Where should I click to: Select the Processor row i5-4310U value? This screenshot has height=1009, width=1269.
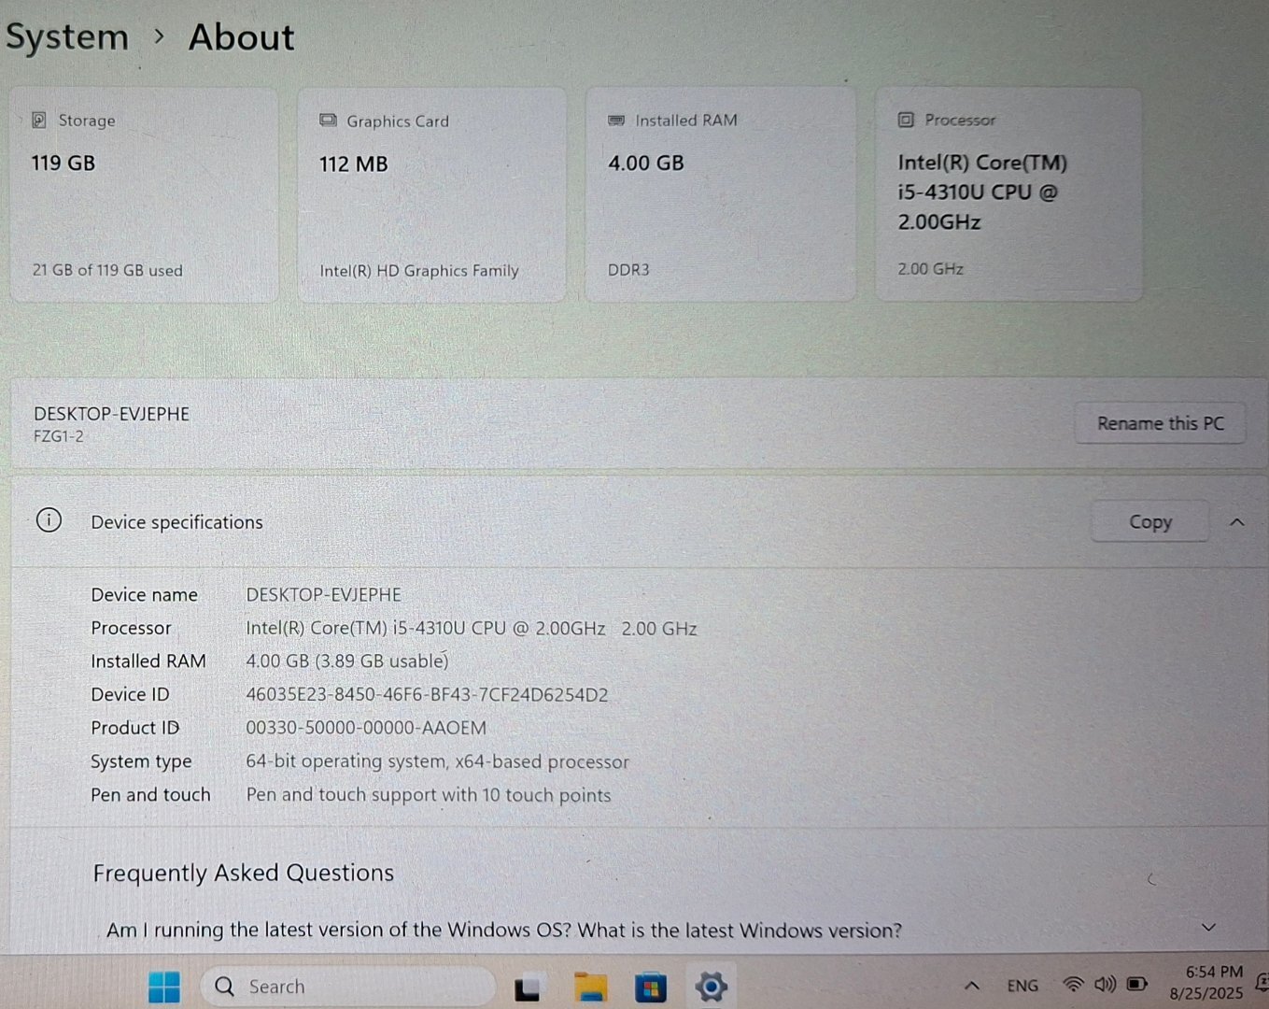click(472, 629)
